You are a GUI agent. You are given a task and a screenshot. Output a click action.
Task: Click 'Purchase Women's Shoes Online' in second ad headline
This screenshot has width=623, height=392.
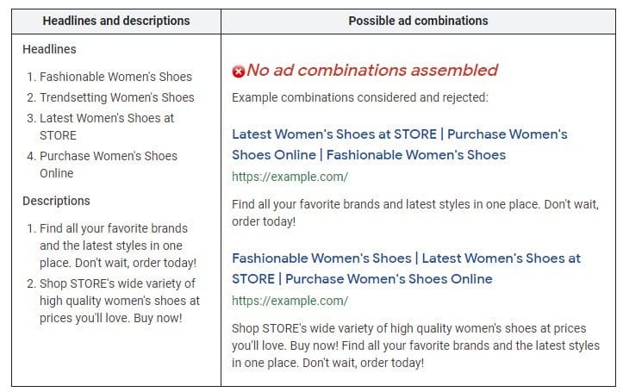pyautogui.click(x=389, y=279)
